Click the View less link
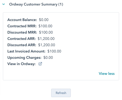The height and width of the screenshot is (100, 122). coord(107,73)
